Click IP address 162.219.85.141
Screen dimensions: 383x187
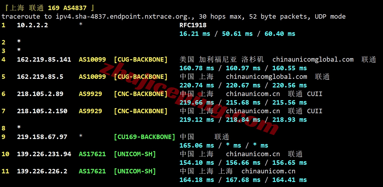pyautogui.click(x=44, y=59)
